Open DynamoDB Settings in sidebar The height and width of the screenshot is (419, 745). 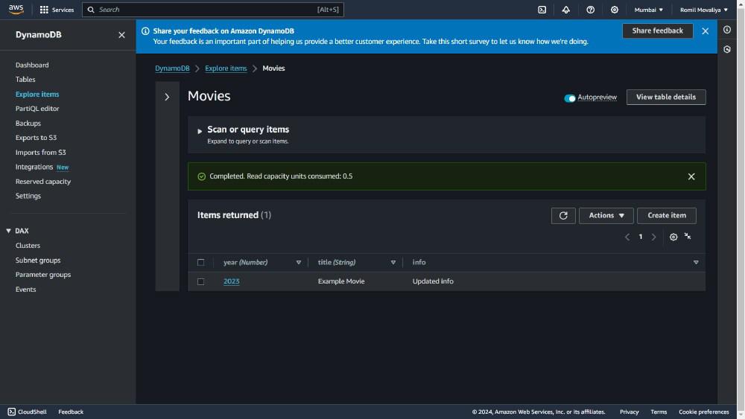(28, 196)
